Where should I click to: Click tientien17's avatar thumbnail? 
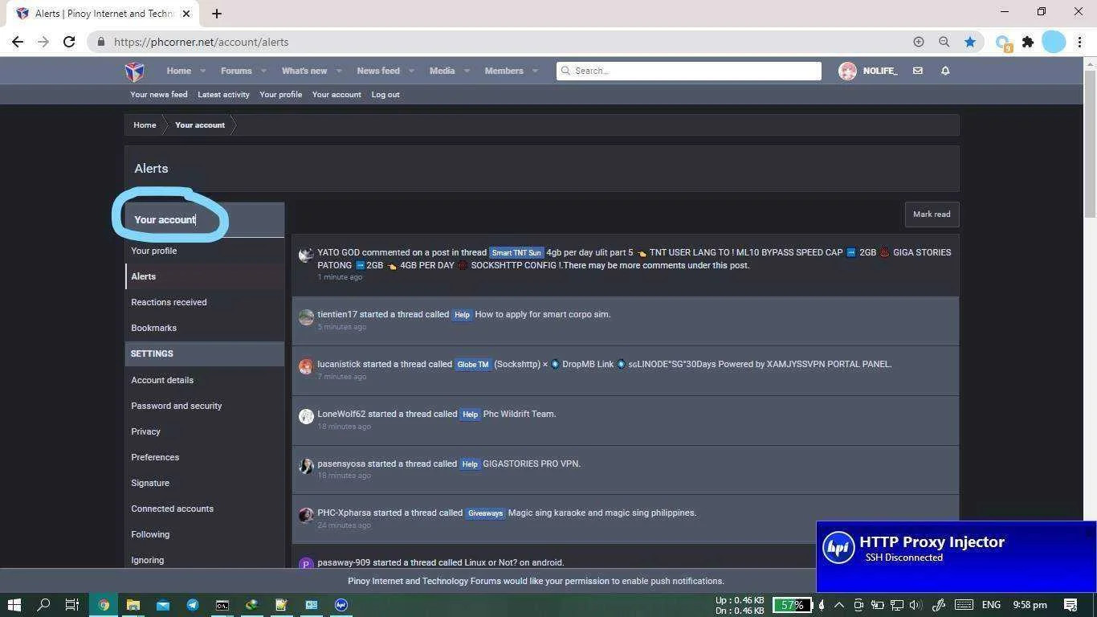tap(306, 317)
